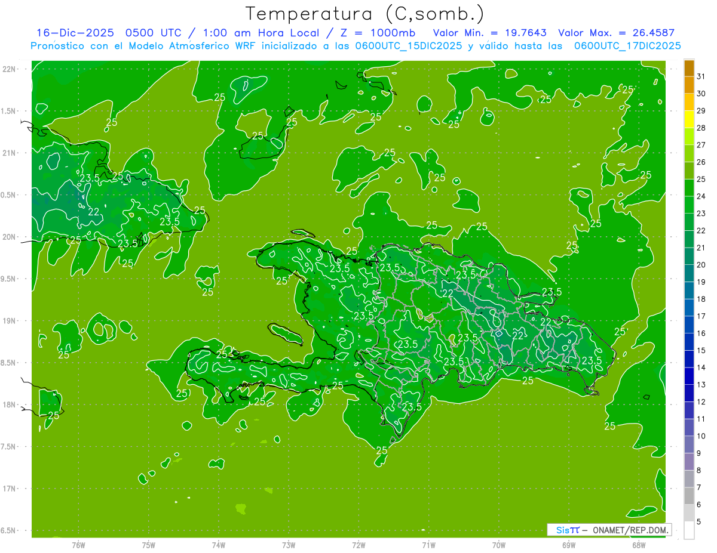
Task: Click the 21N latitude axis label
Action: tap(10, 153)
